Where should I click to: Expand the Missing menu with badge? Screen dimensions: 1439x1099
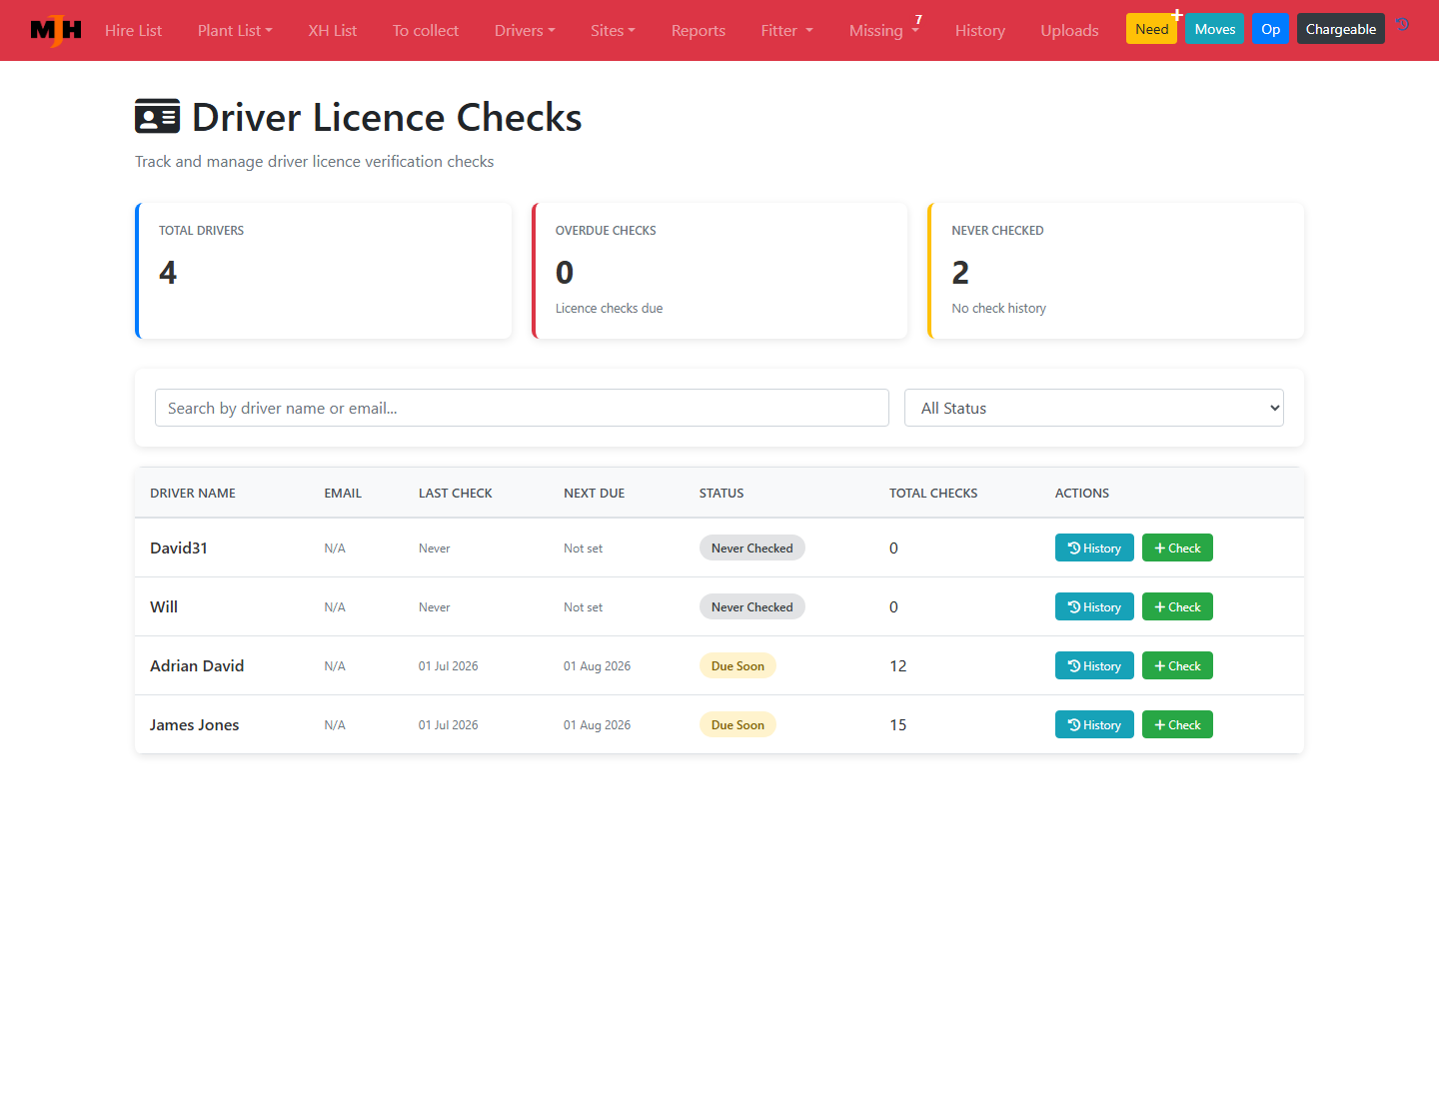884,30
